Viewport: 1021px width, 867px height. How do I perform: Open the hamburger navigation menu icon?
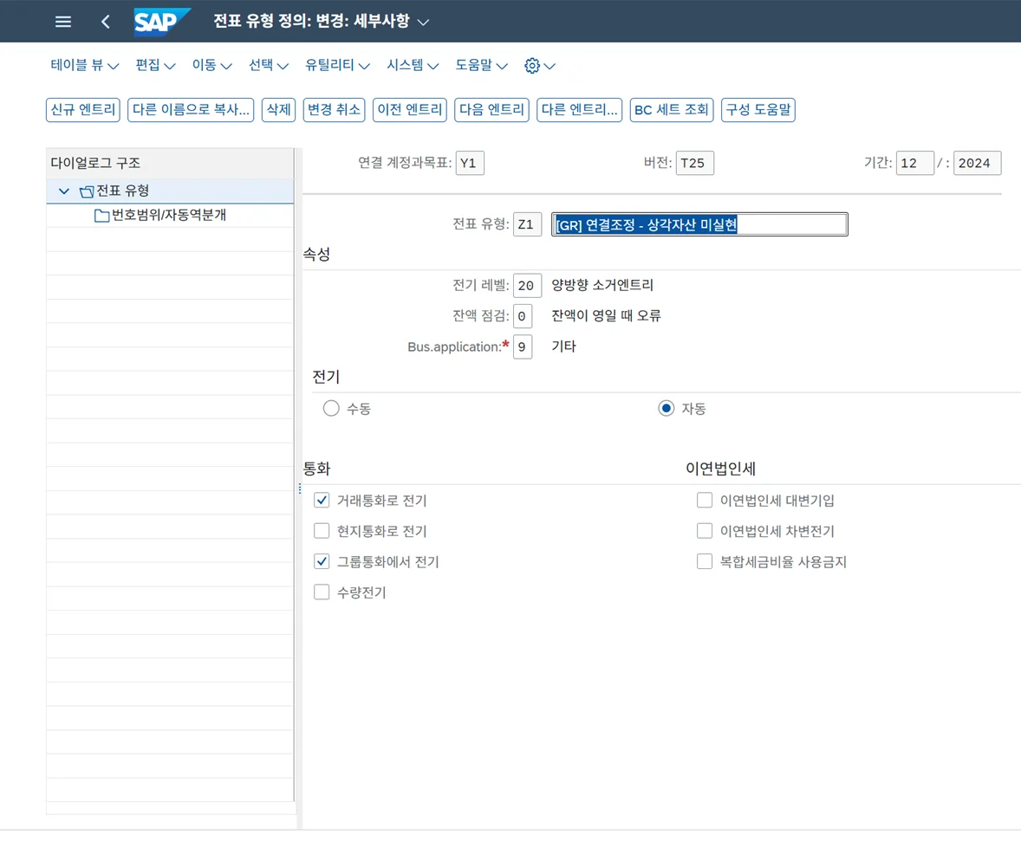[63, 22]
